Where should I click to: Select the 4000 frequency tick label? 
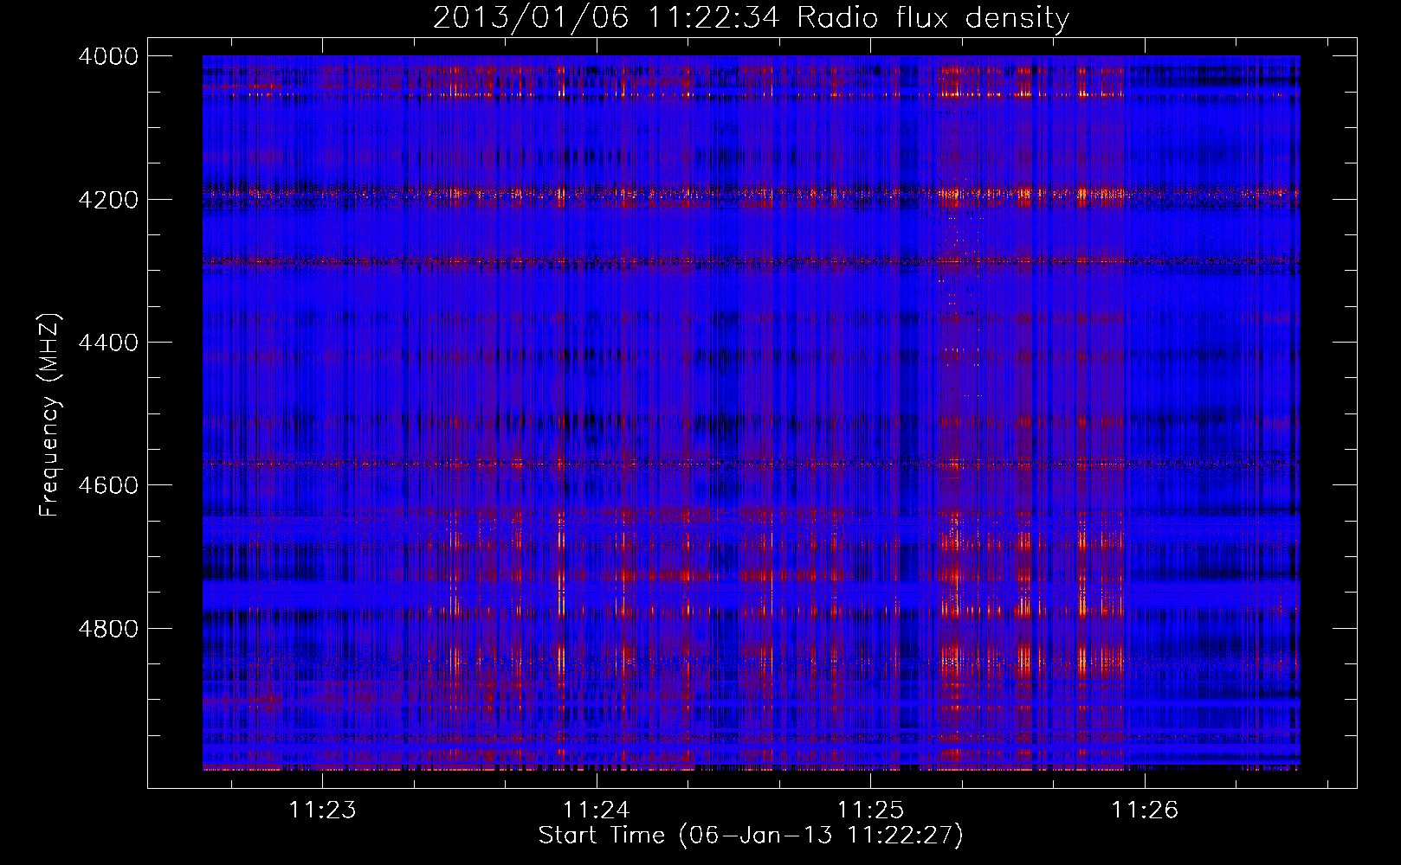(108, 56)
